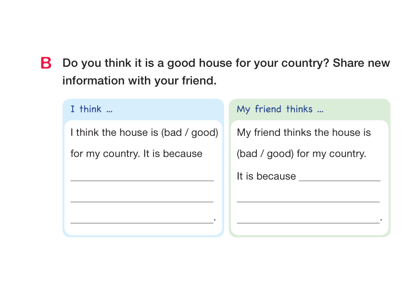The height and width of the screenshot is (294, 420).
Task: Click the middle blank line in right box
Action: (x=308, y=200)
